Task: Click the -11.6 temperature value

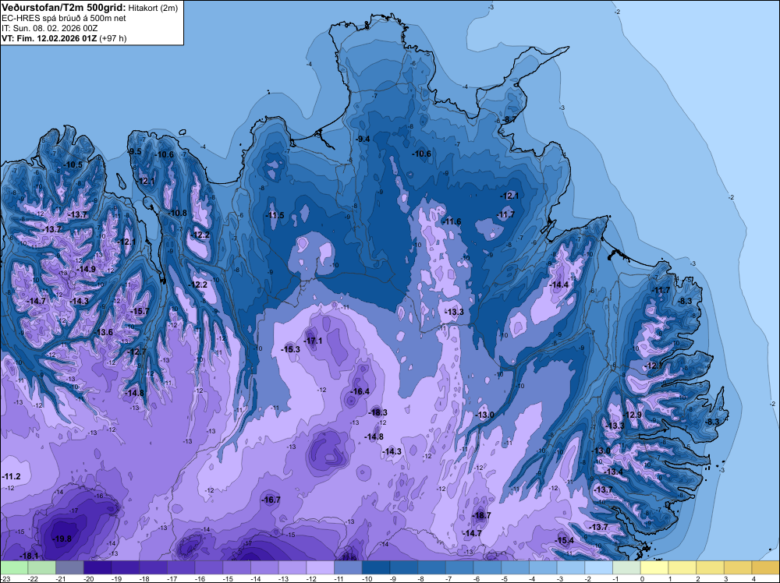Action: pyautogui.click(x=452, y=221)
